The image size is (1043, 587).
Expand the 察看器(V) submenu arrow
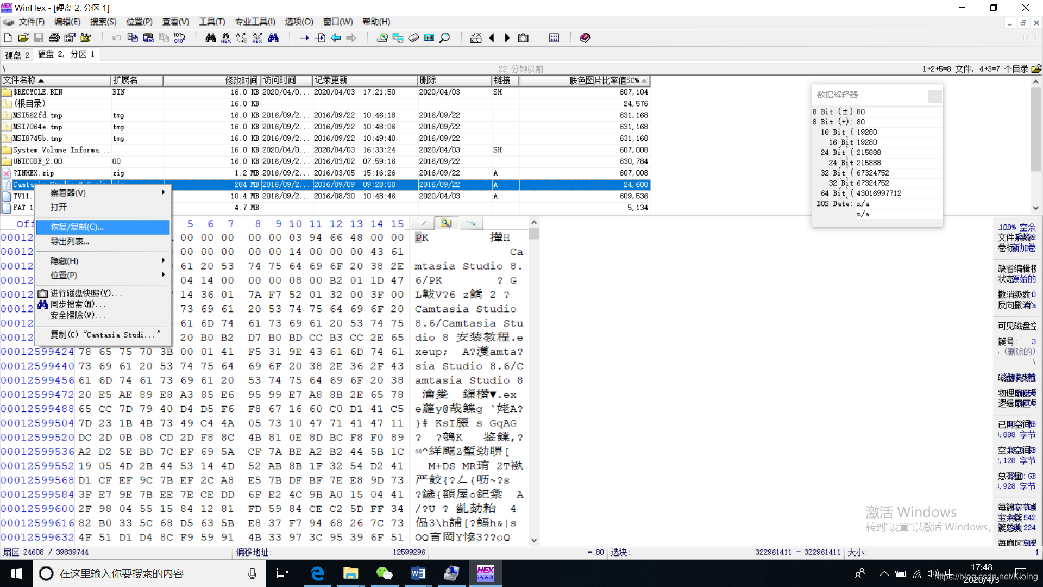pyautogui.click(x=163, y=193)
